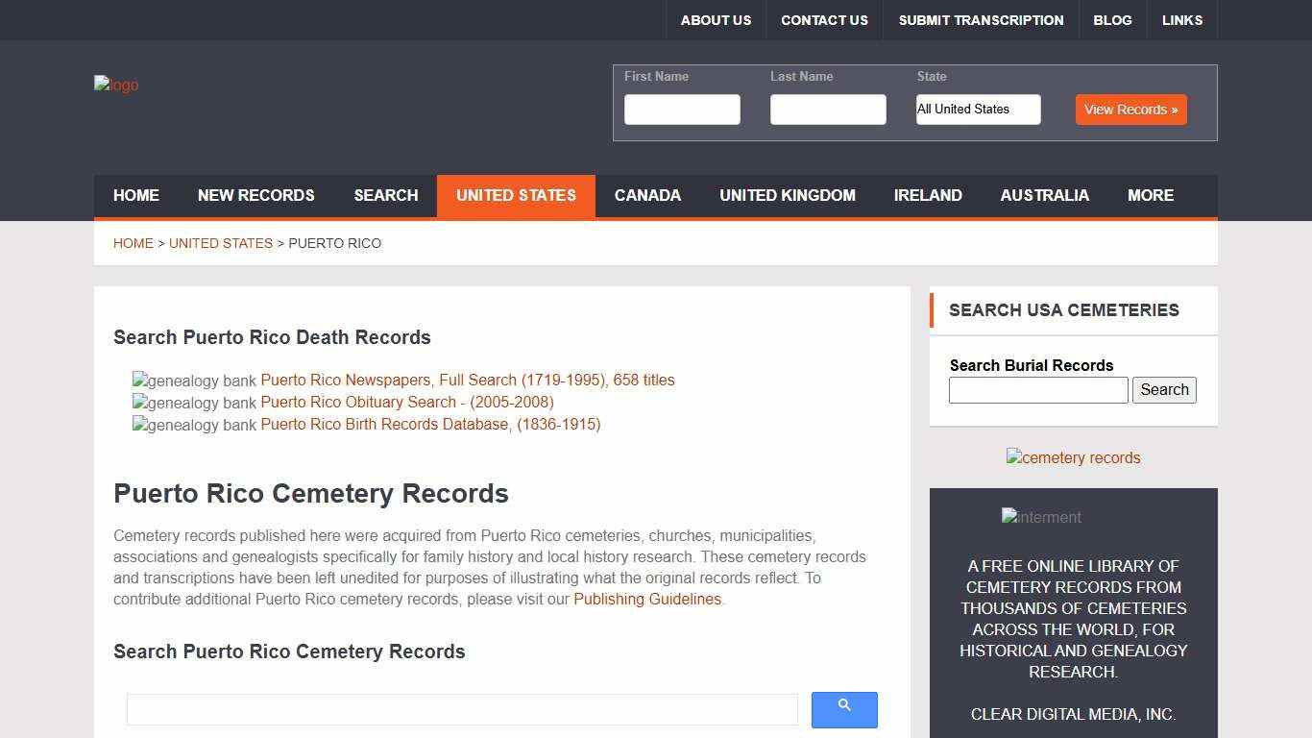Open the Publishing Guidelines link

(x=647, y=599)
